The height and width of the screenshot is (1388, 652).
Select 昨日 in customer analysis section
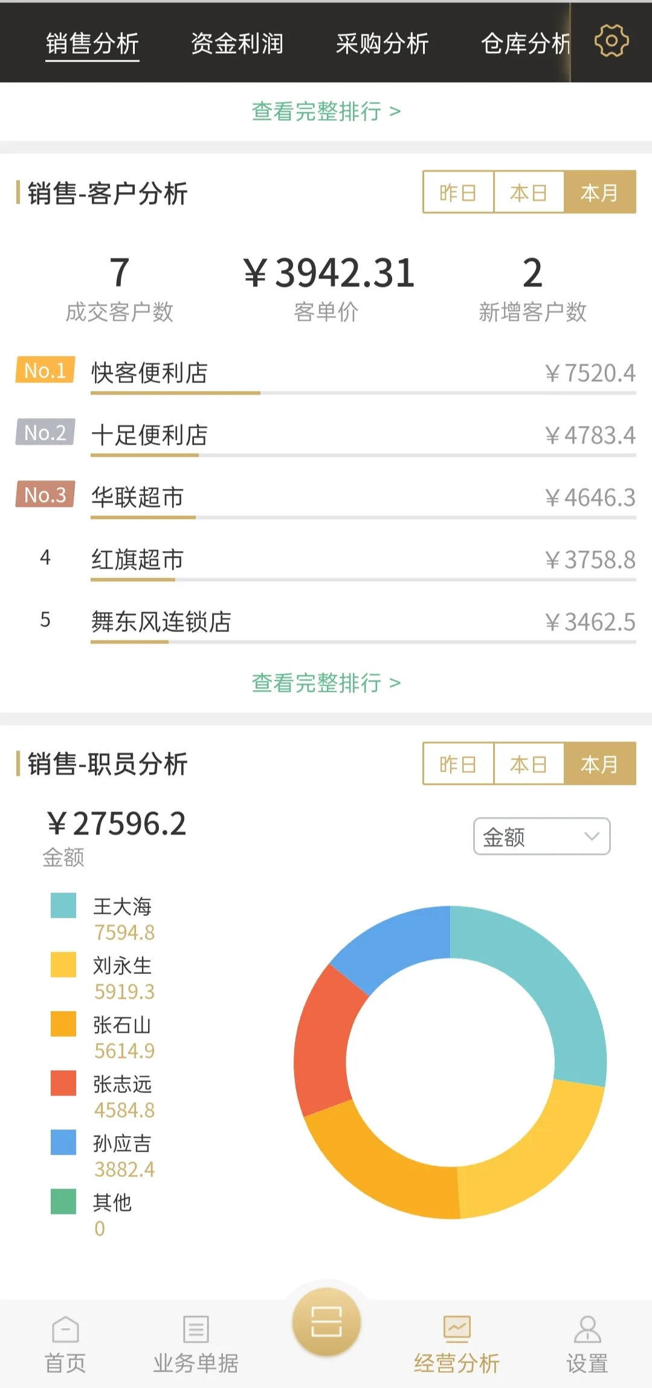(x=458, y=193)
